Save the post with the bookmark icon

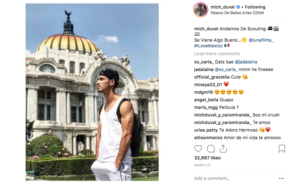tap(282, 149)
